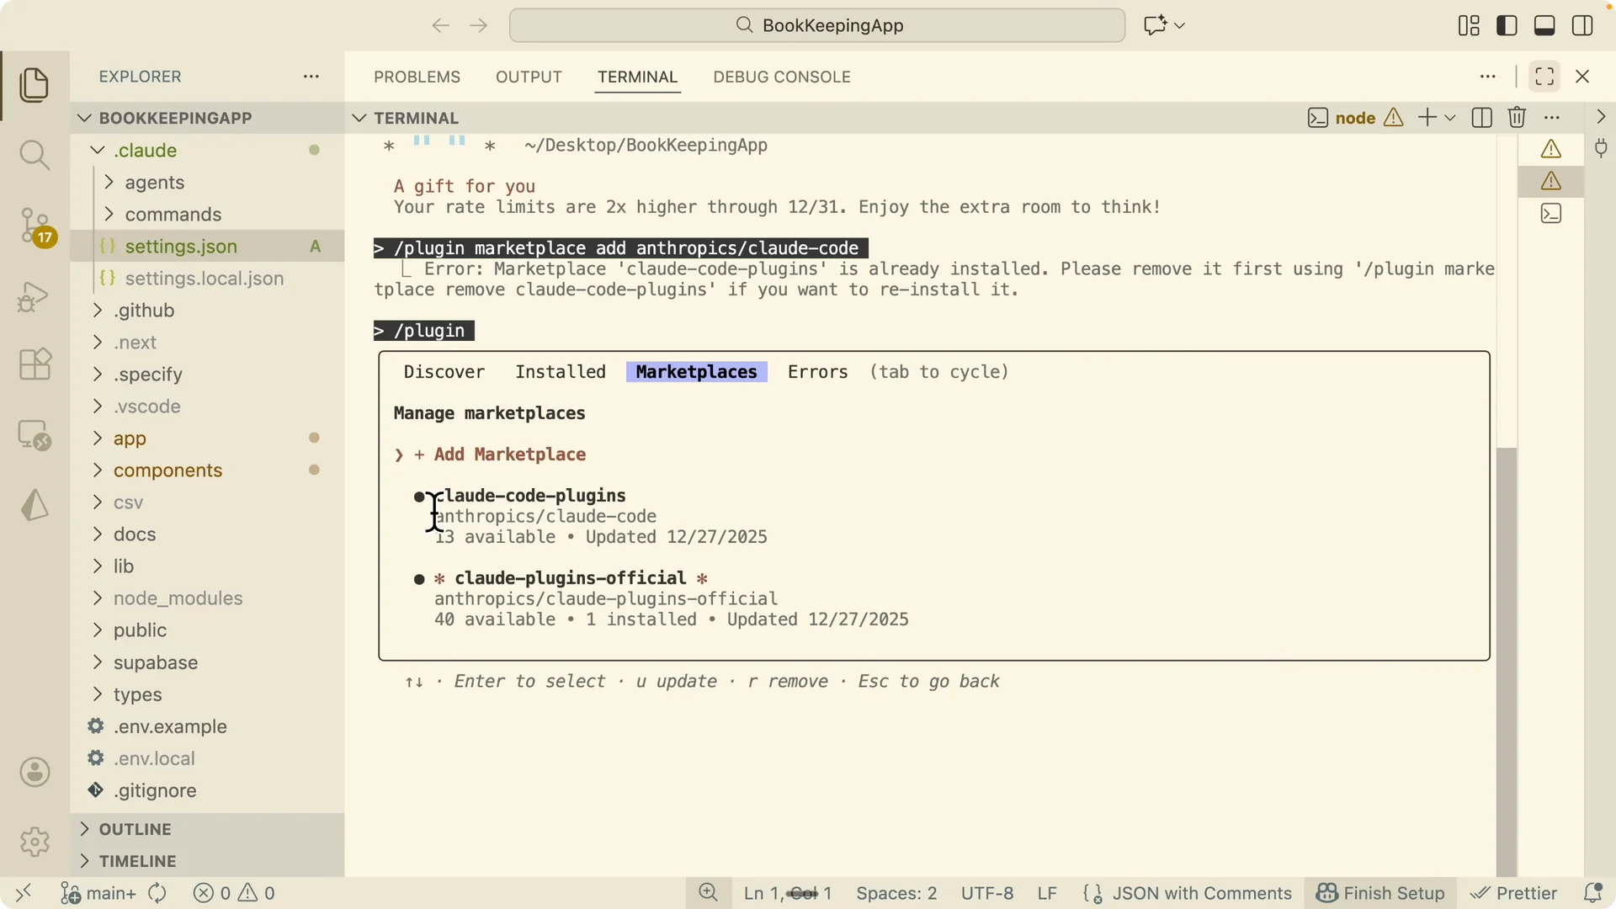This screenshot has height=909, width=1616.
Task: Select the Discover tab in plugin menu
Action: (444, 372)
